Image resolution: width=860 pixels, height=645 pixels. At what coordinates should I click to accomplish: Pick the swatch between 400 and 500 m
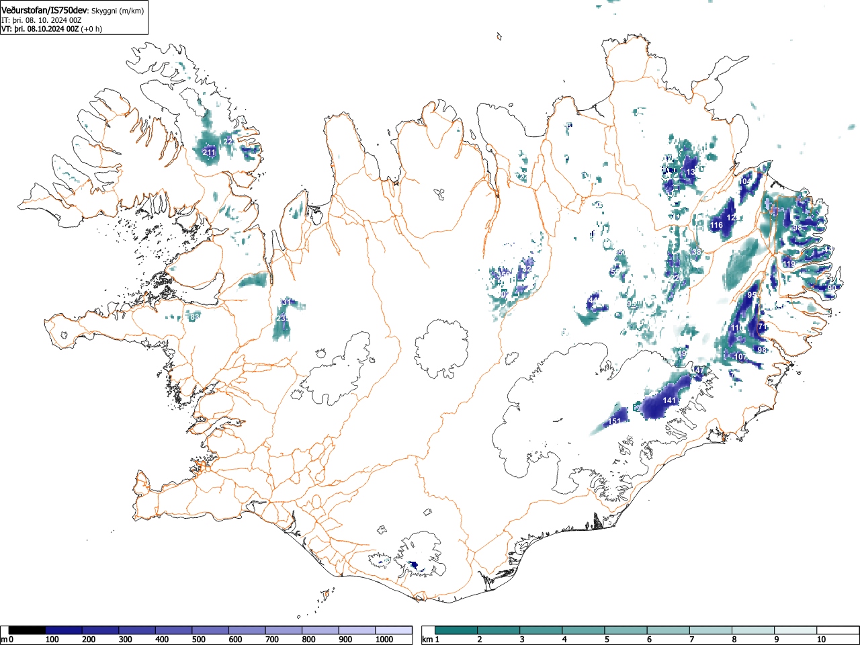pyautogui.click(x=174, y=630)
